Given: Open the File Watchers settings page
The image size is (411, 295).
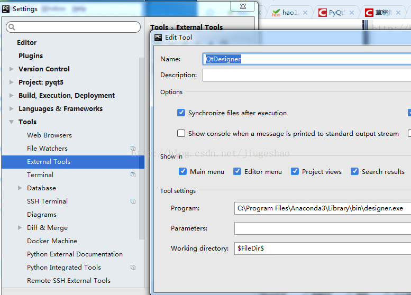Looking at the screenshot, I should pyautogui.click(x=47, y=148).
